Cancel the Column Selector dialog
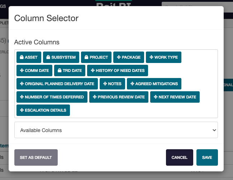Image resolution: width=233 pixels, height=180 pixels. [180, 157]
